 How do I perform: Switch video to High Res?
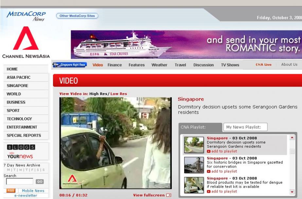[x=98, y=94]
